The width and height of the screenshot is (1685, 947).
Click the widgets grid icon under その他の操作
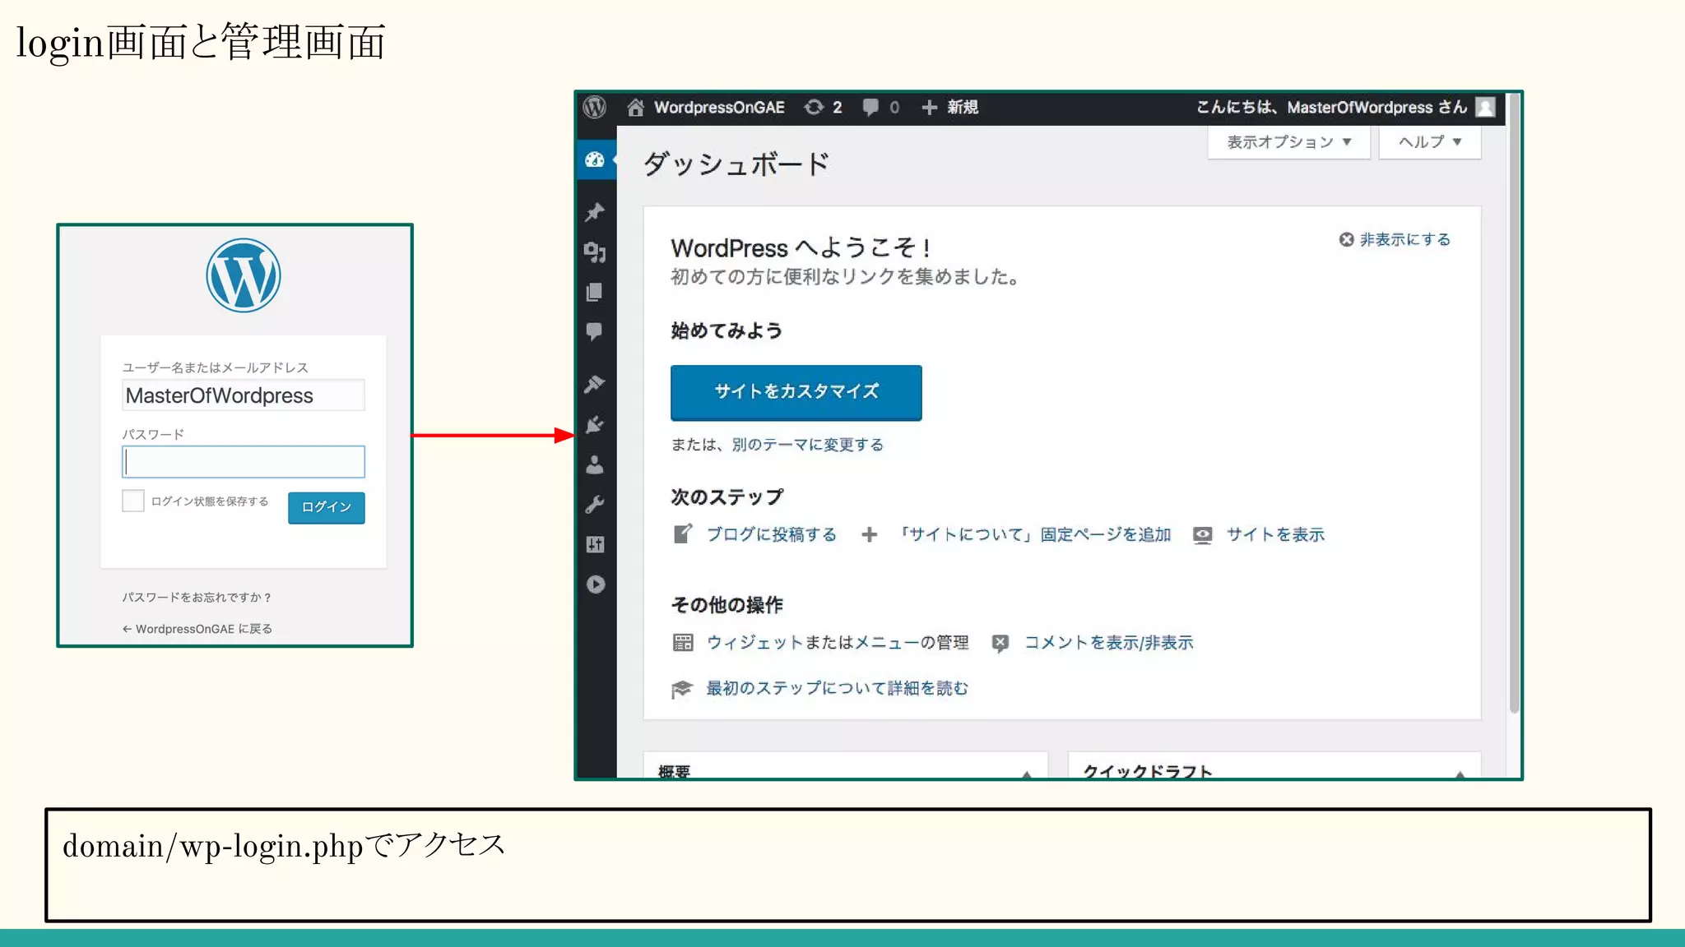tap(683, 643)
